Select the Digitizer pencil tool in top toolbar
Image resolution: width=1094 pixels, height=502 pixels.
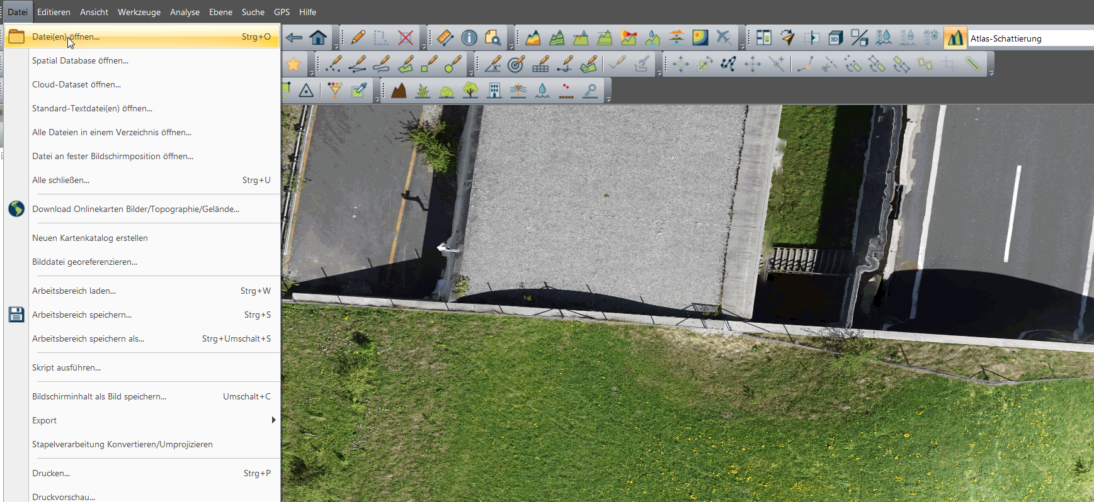click(x=358, y=38)
